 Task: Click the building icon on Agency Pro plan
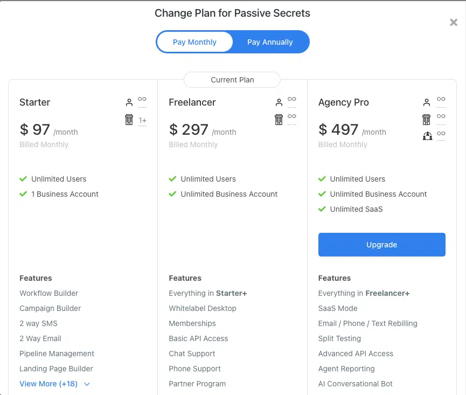tap(427, 120)
